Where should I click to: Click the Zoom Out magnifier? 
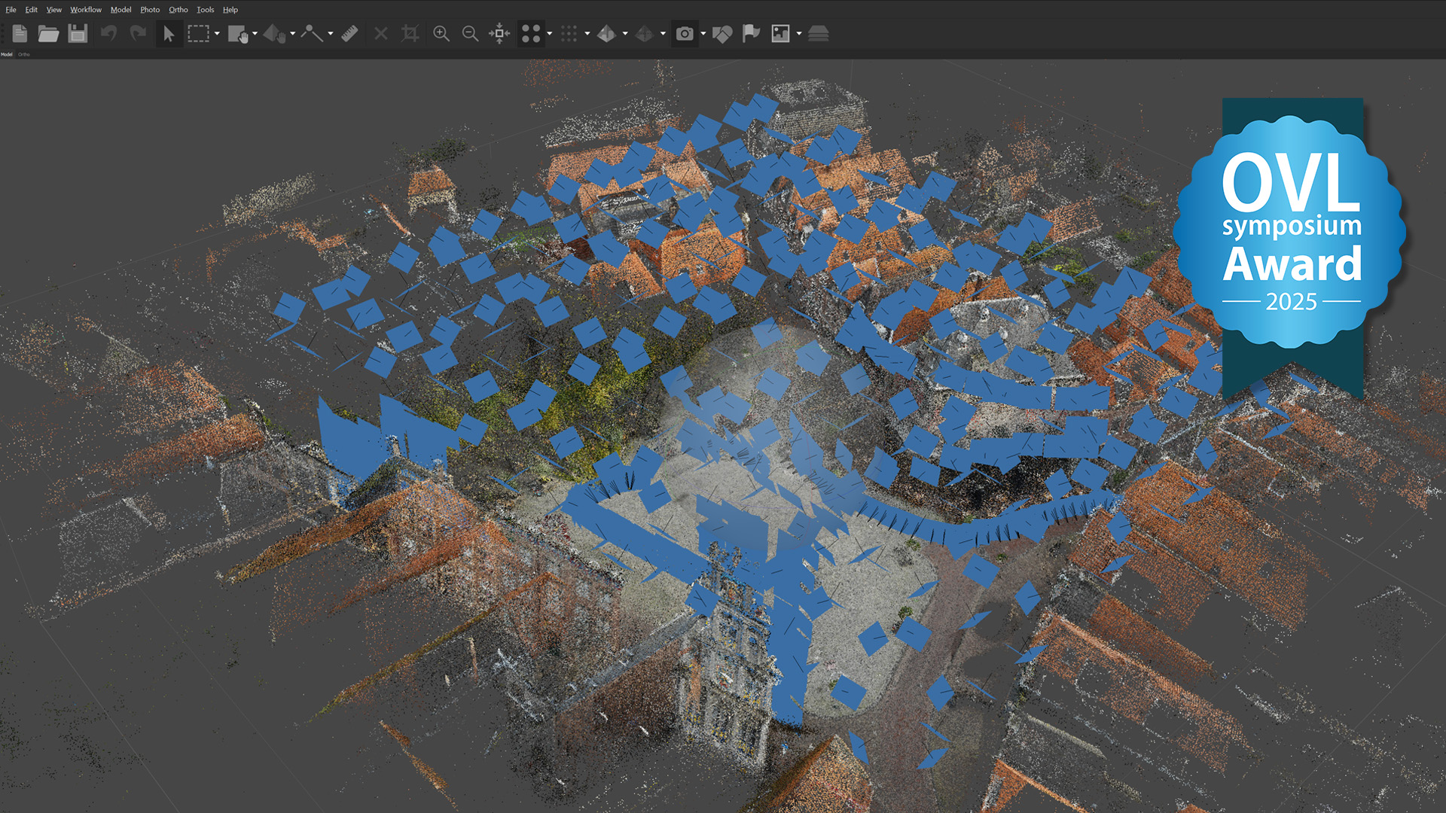point(470,33)
